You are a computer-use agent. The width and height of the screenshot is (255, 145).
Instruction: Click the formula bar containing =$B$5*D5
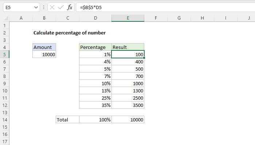coord(164,7)
